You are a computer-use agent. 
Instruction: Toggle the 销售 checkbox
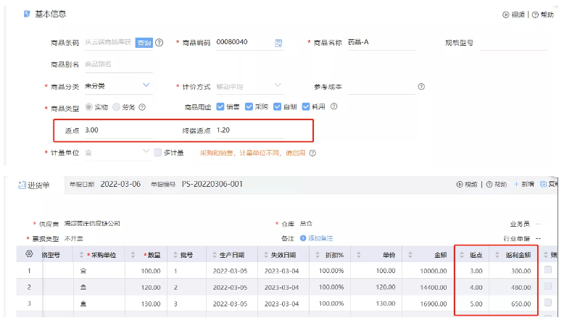click(x=220, y=106)
